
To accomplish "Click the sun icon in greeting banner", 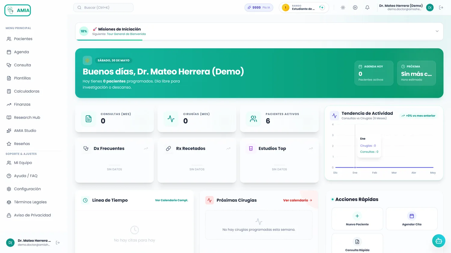I will pyautogui.click(x=87, y=60).
